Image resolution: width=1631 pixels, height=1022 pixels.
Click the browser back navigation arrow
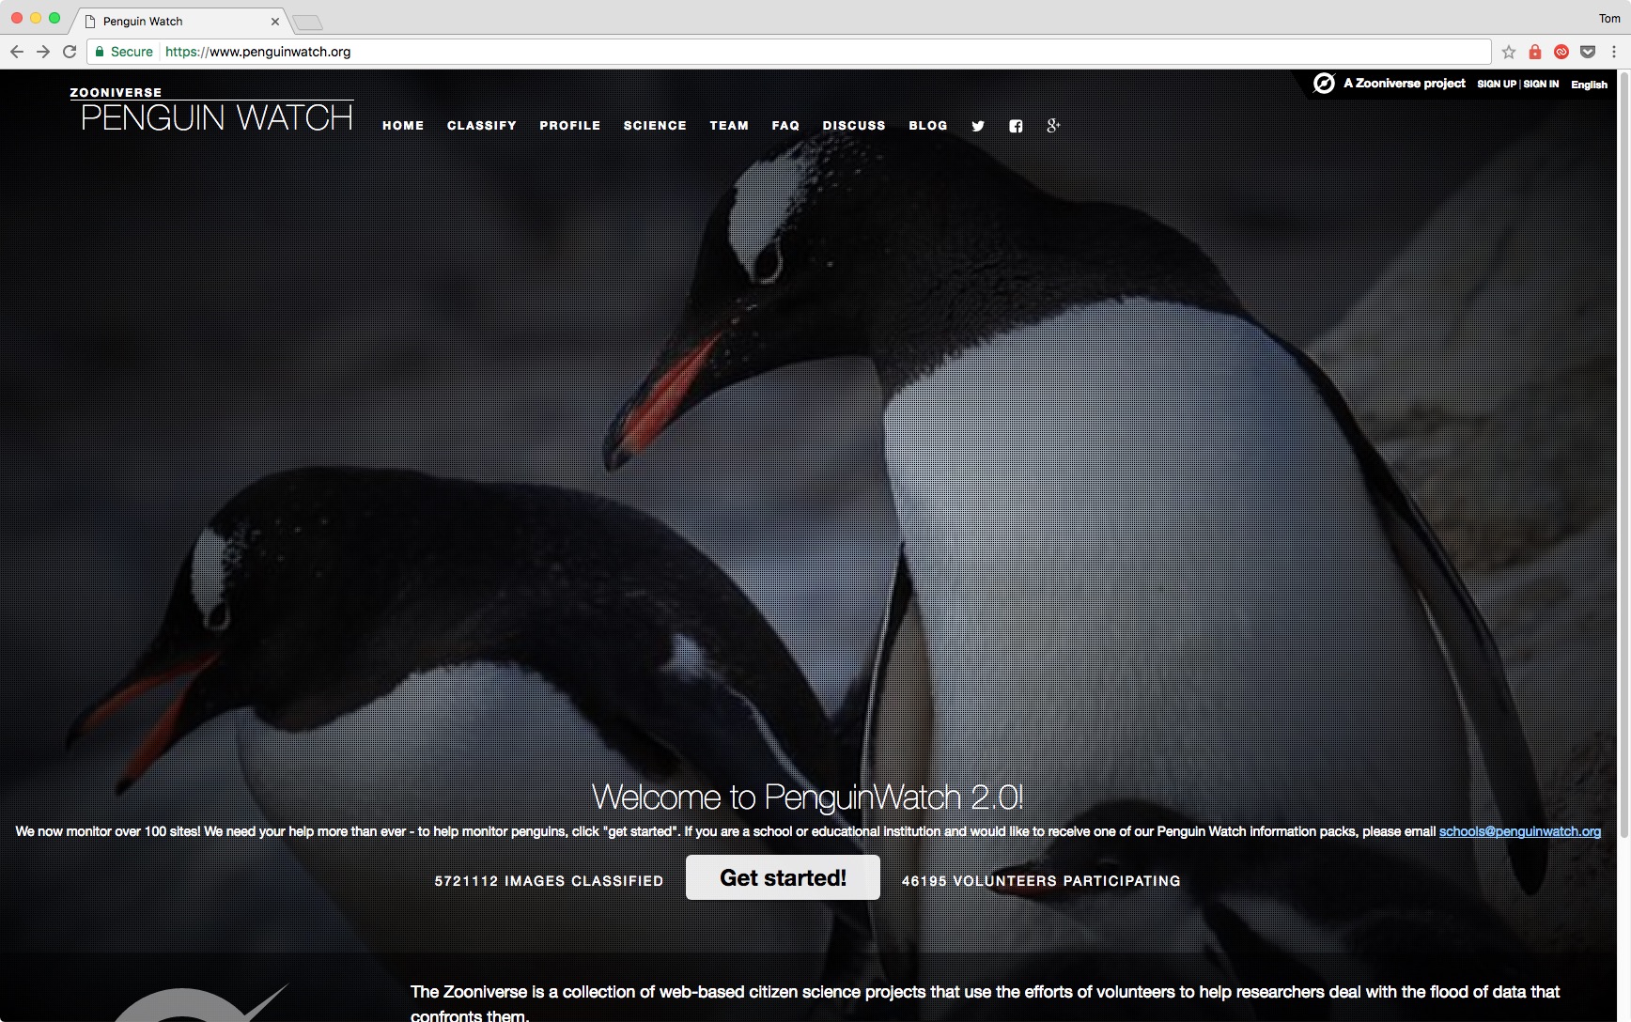[16, 52]
